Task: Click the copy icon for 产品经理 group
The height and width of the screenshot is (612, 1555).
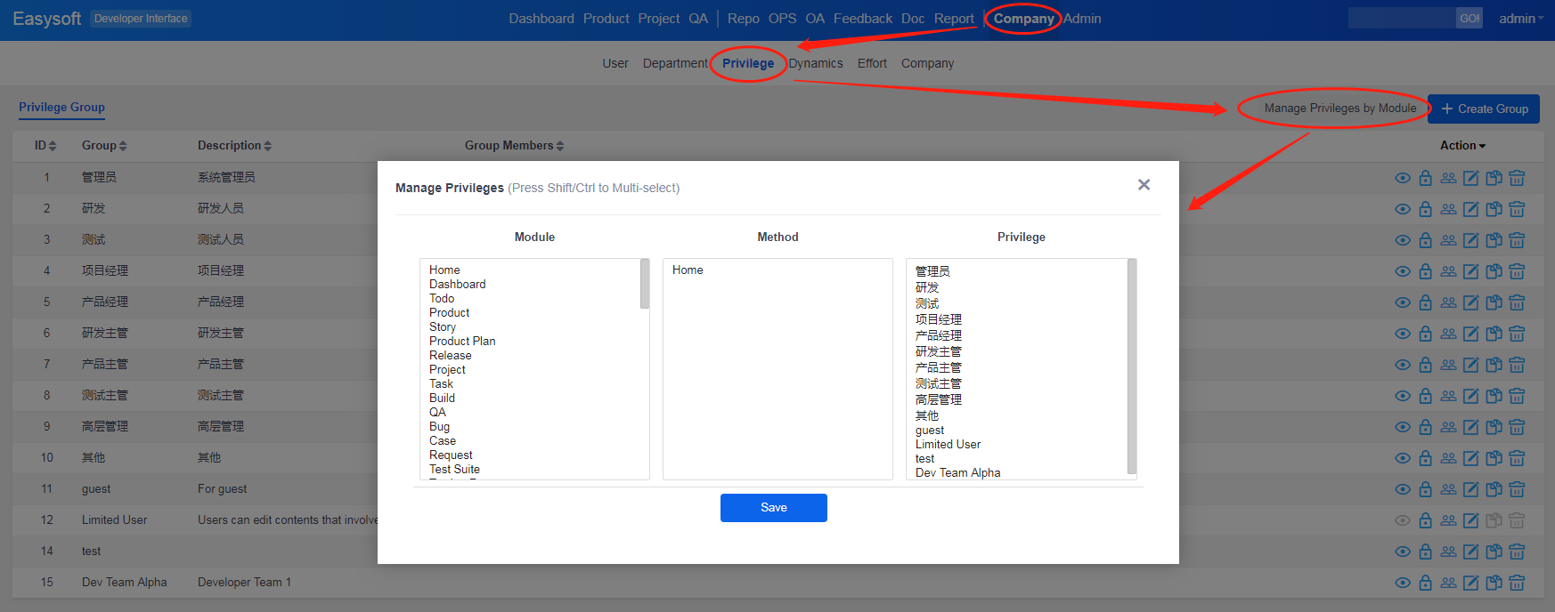Action: pos(1494,302)
